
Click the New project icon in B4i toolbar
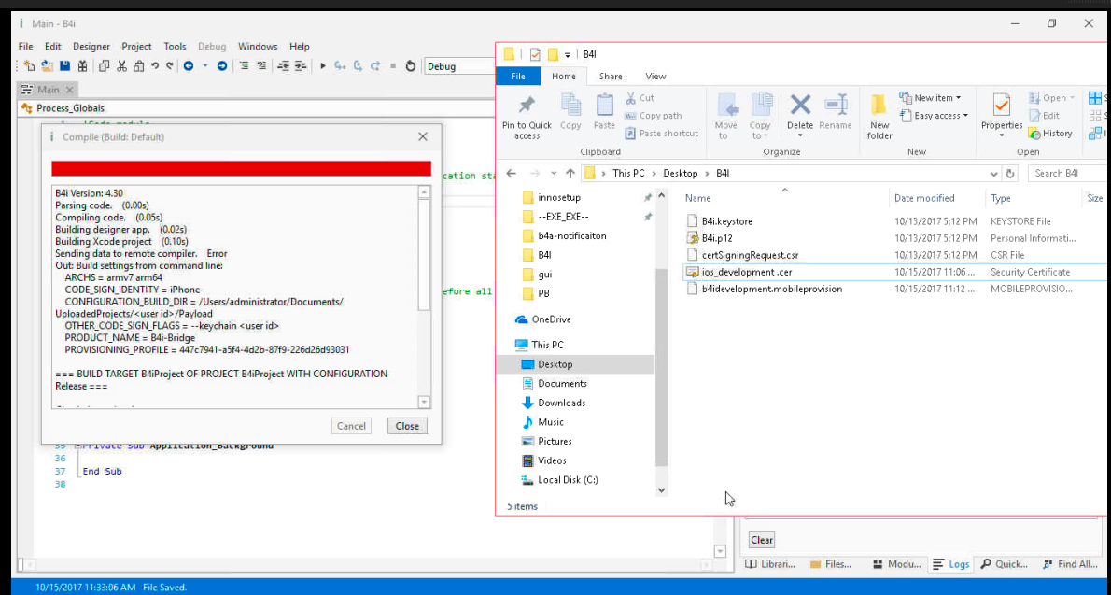[x=29, y=66]
